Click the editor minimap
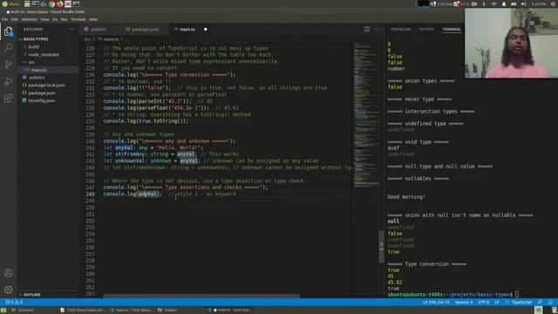 (366, 114)
